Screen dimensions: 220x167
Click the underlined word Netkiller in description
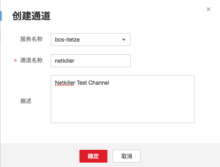coord(65,83)
